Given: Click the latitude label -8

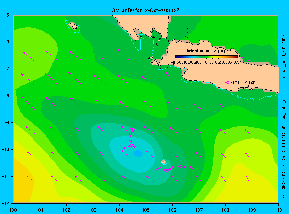Looking at the screenshot, I should point(7,96).
